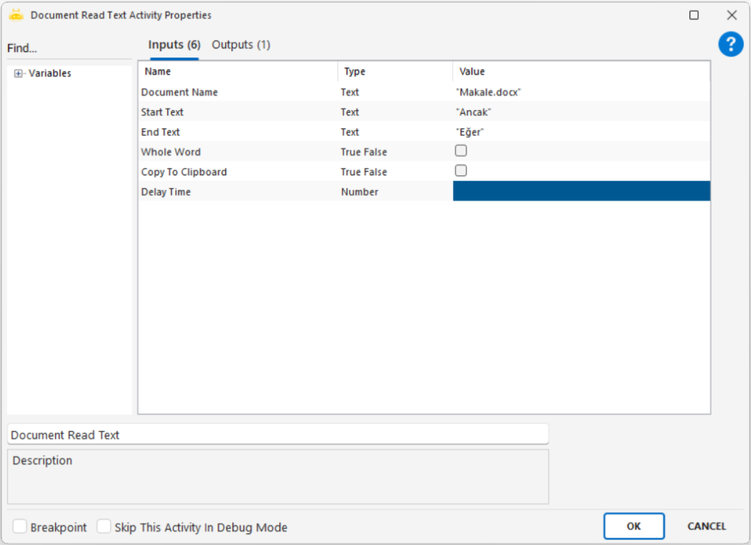Click the CANCEL button
751x545 pixels.
pyautogui.click(x=706, y=526)
